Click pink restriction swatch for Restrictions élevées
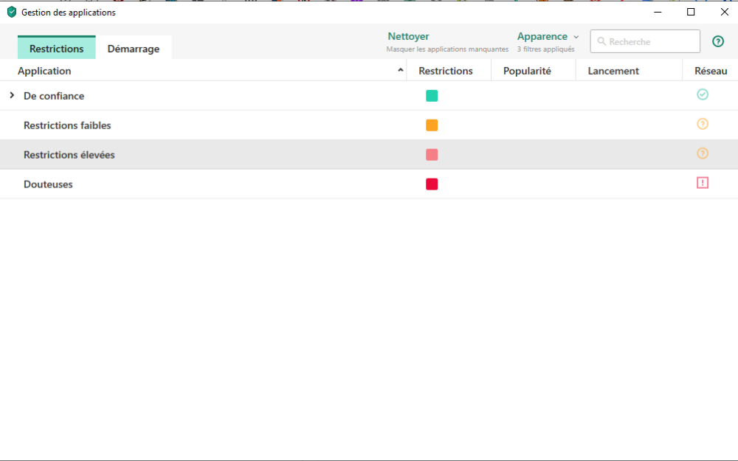The height and width of the screenshot is (461, 738). pyautogui.click(x=432, y=155)
